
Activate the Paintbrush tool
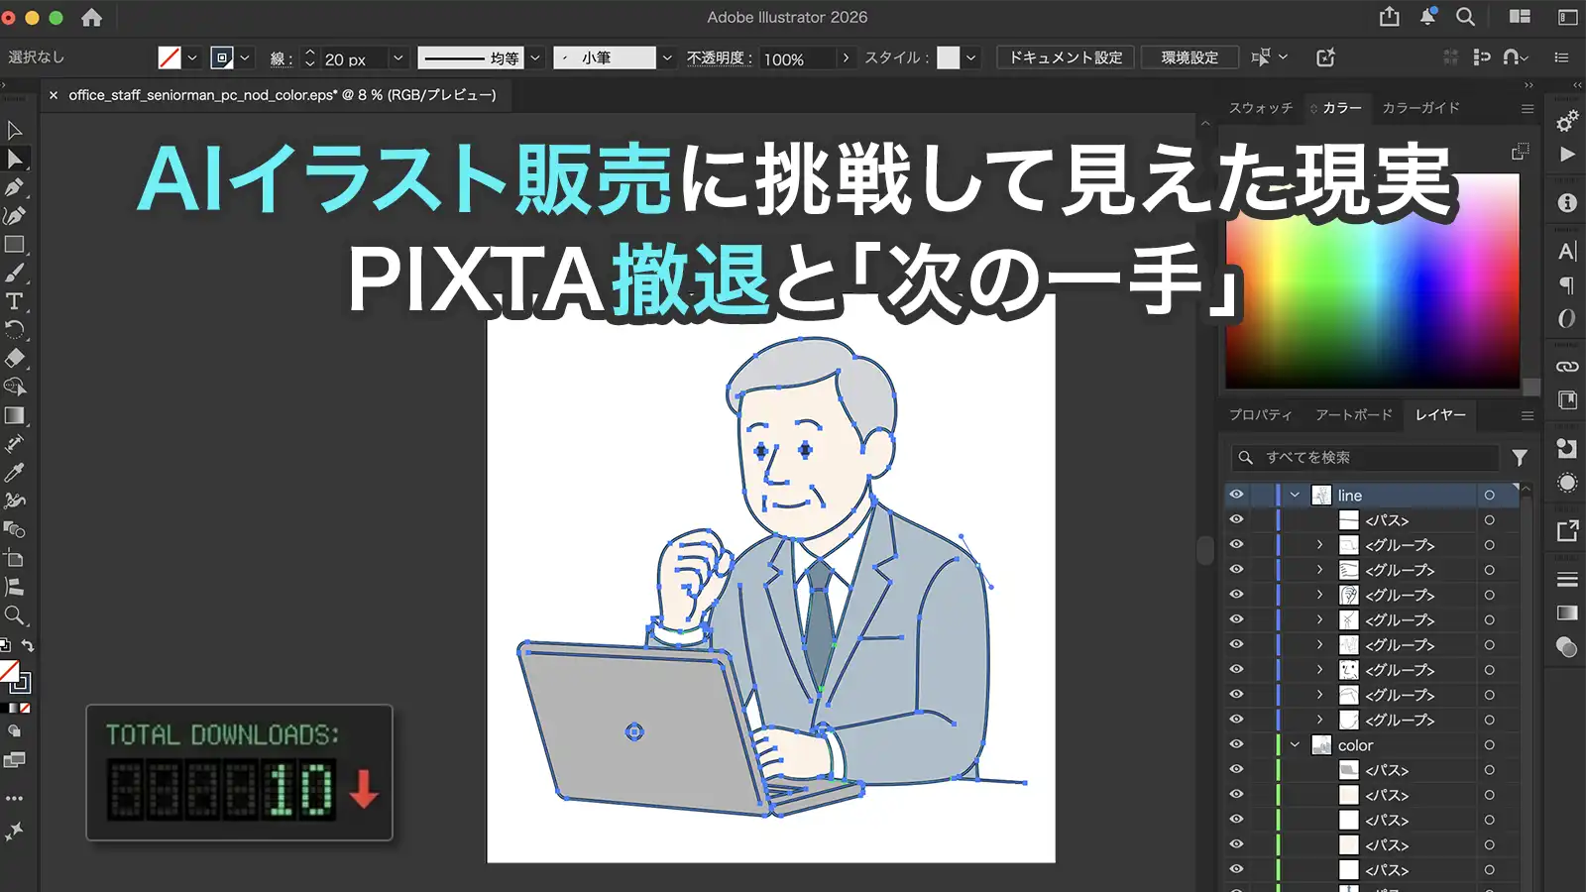(x=15, y=273)
